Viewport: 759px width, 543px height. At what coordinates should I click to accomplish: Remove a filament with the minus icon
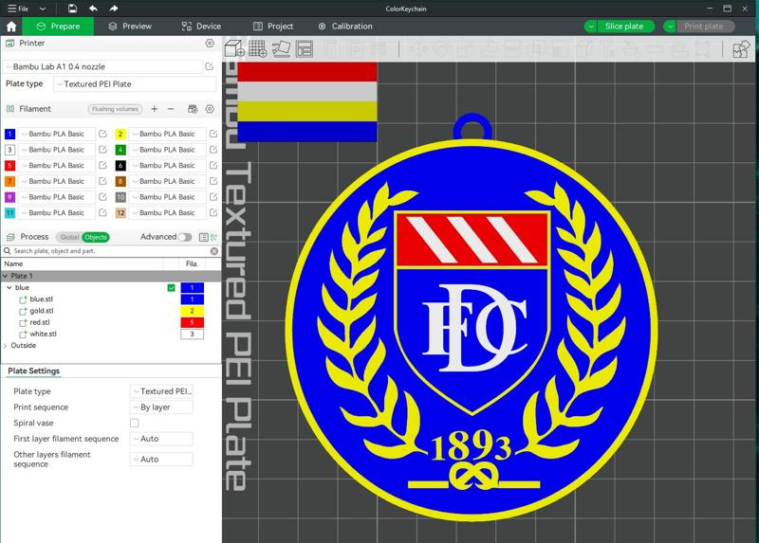click(171, 109)
